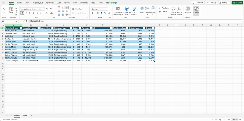The image size is (244, 121).
Task: Click the Comments button
Action: coord(198,3)
